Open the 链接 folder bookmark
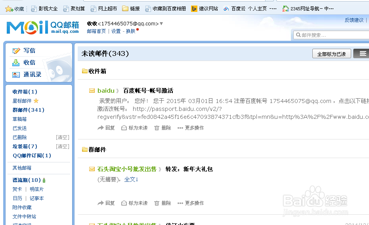369x225 pixels. [x=131, y=9]
